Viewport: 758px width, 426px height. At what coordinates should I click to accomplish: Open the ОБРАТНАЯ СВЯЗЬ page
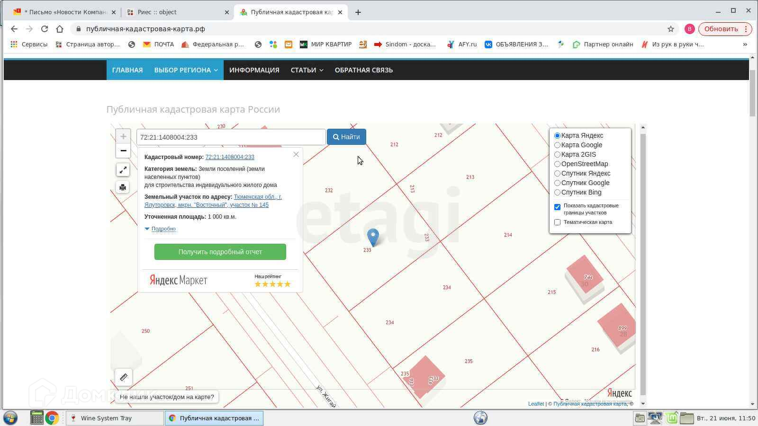pos(363,70)
